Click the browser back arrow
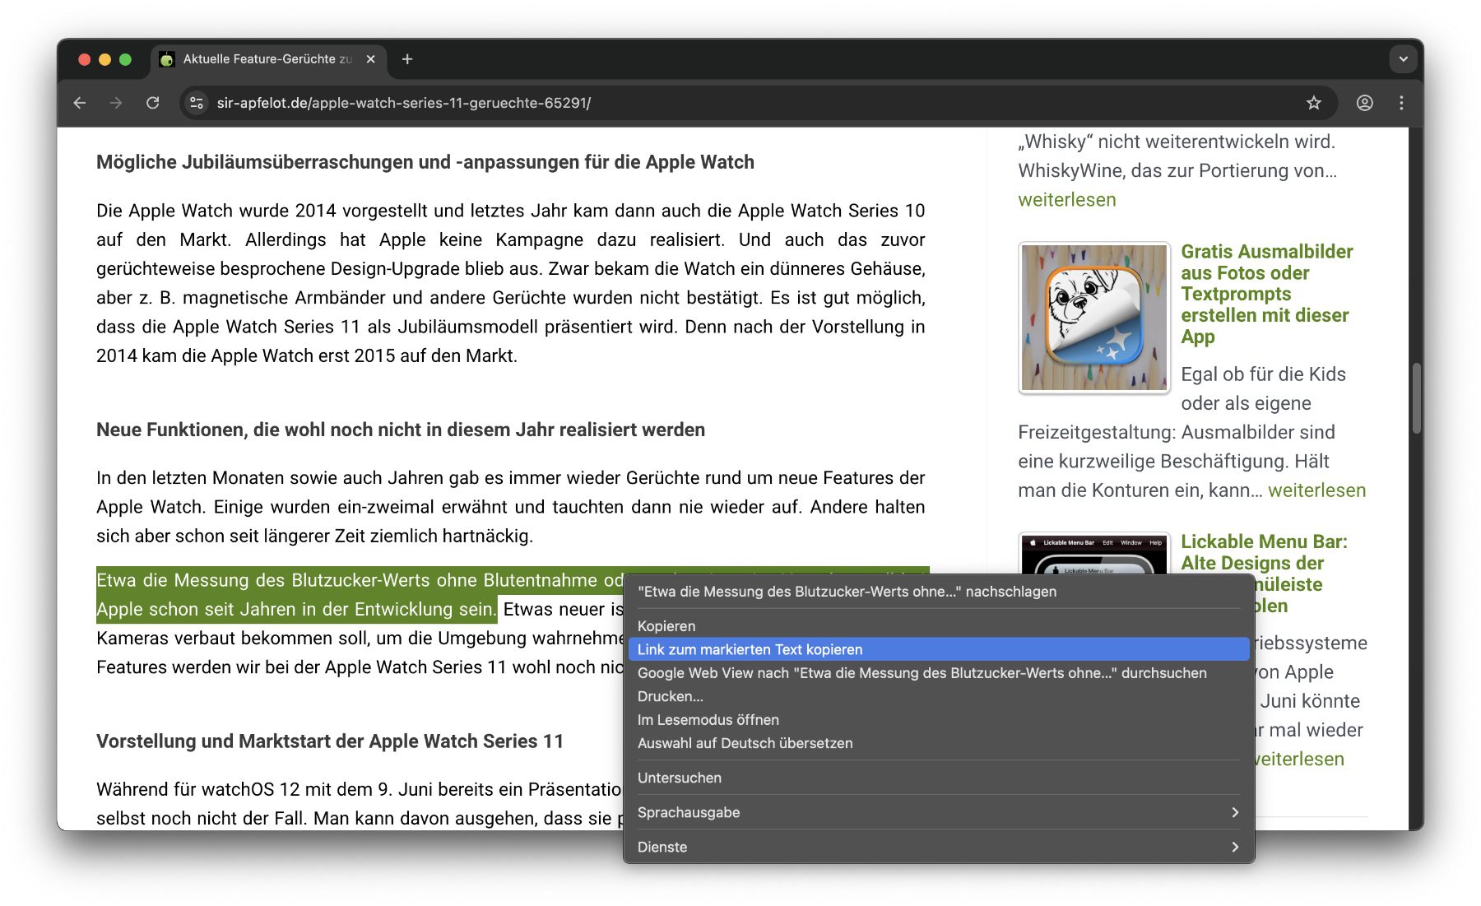The image size is (1481, 906). tap(80, 103)
